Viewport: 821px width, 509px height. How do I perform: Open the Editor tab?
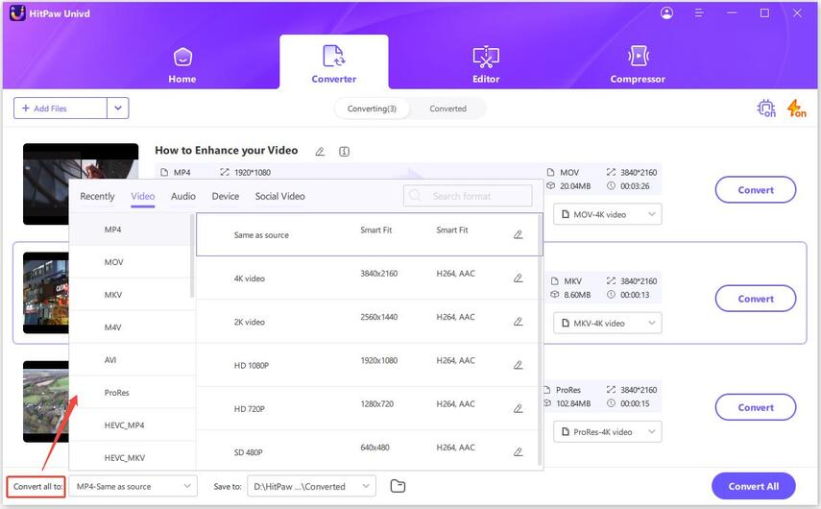point(486,63)
